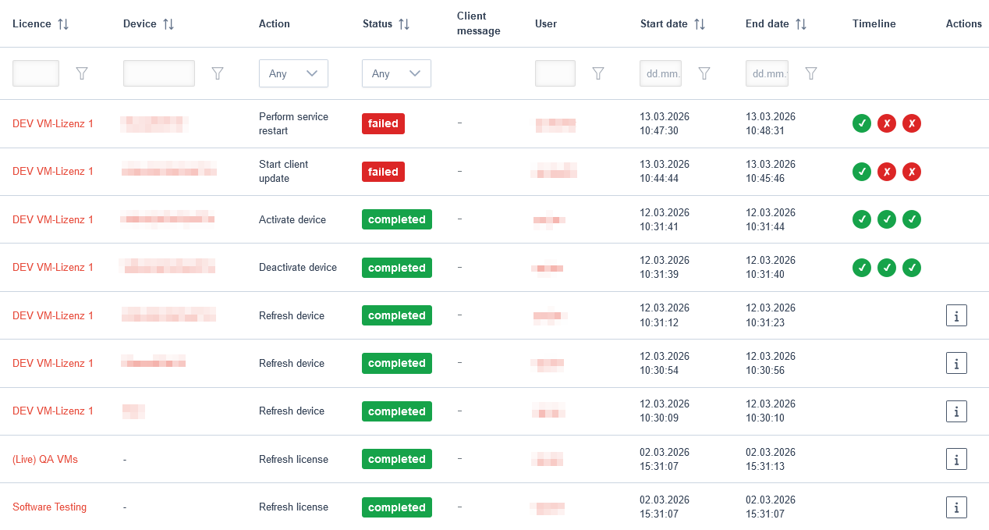
Task: Open the (Live) QA VMs licence link
Action: point(45,460)
